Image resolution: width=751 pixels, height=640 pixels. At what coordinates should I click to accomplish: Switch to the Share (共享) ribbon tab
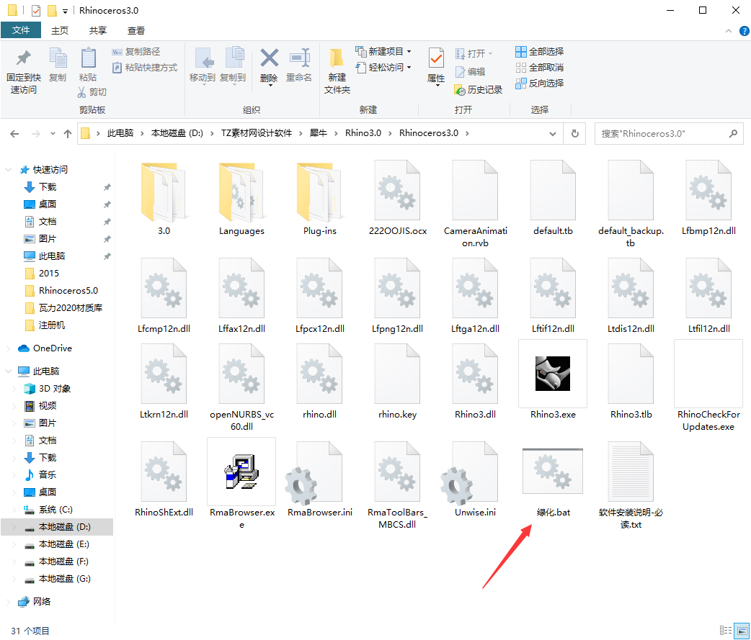[x=98, y=31]
